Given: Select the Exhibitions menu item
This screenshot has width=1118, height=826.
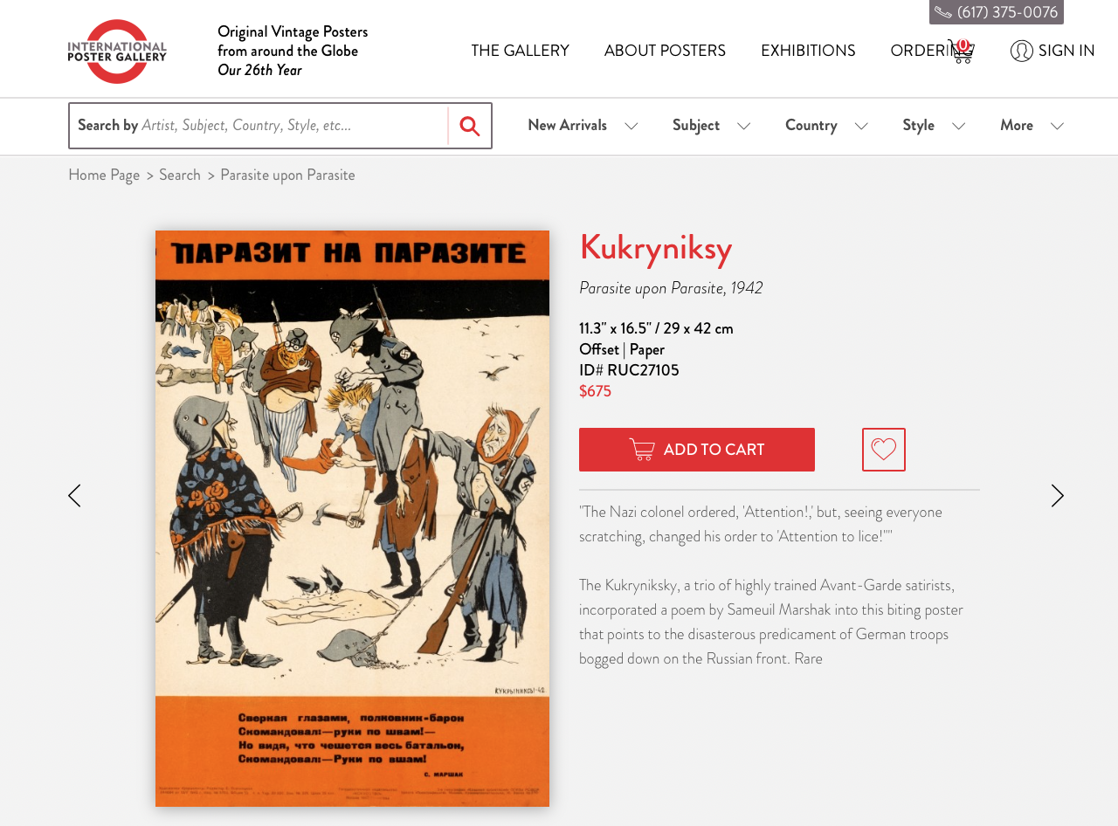Looking at the screenshot, I should [x=808, y=51].
